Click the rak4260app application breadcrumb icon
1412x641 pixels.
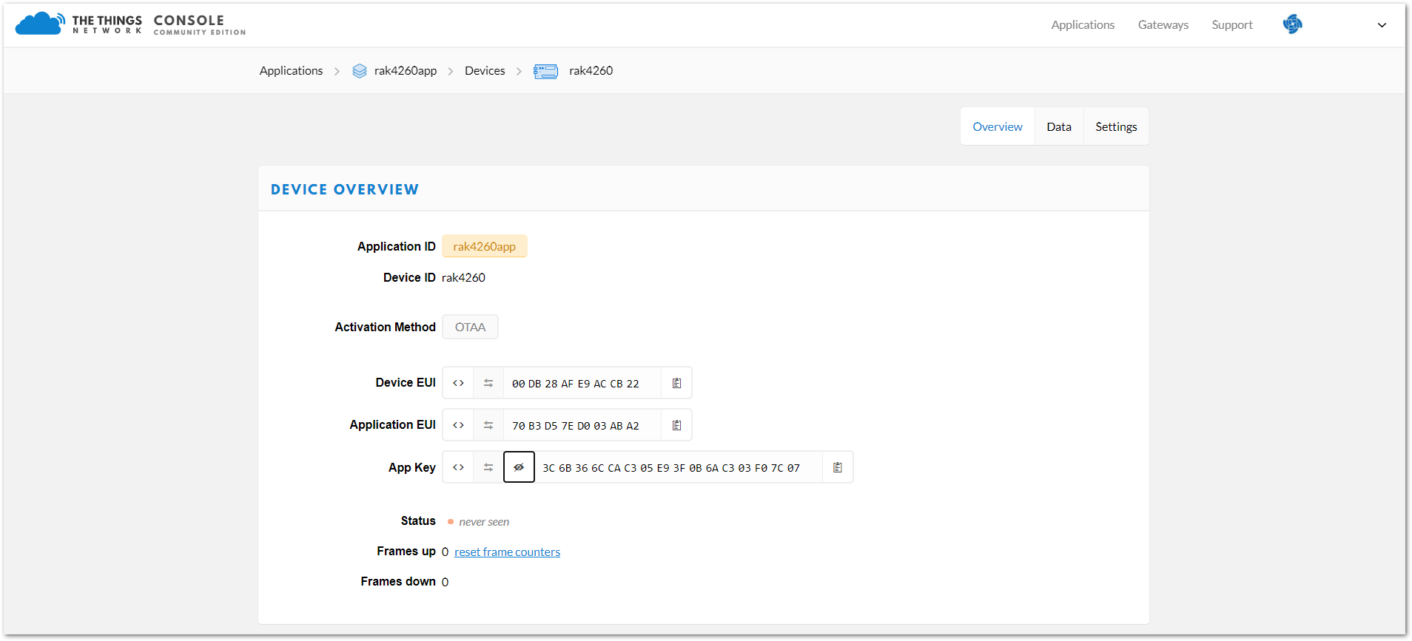click(360, 71)
